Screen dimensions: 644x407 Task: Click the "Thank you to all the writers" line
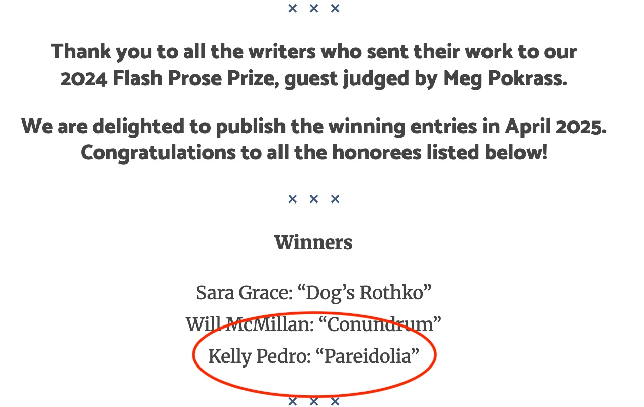tap(313, 51)
